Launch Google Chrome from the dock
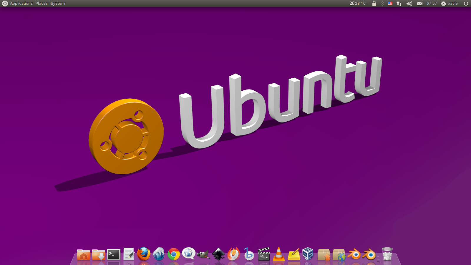The width and height of the screenshot is (471, 265). click(174, 254)
